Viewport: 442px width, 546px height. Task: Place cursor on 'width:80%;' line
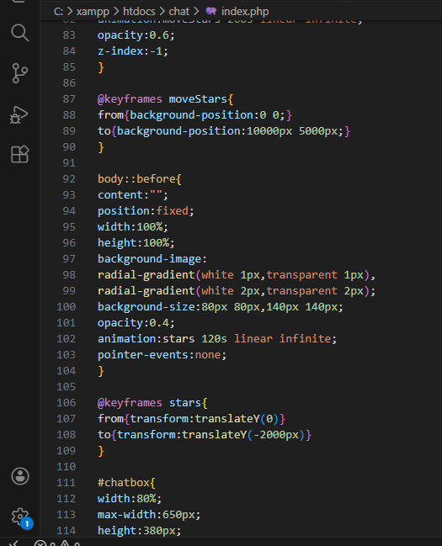[x=130, y=499]
